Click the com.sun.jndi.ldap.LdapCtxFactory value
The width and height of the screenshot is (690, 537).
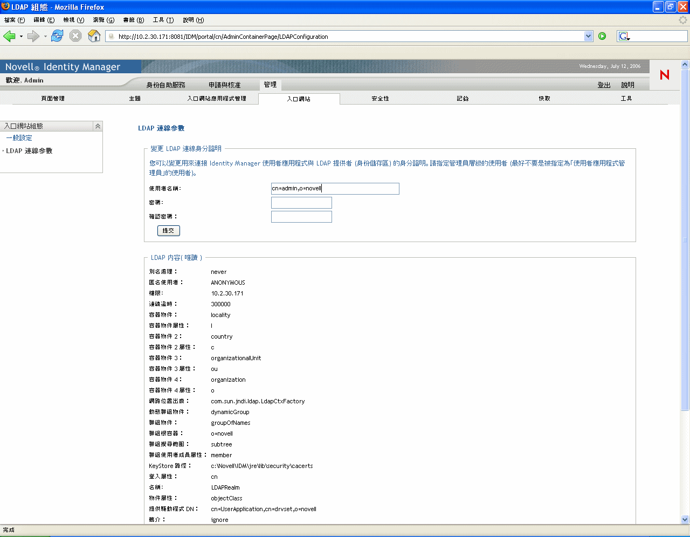(258, 401)
